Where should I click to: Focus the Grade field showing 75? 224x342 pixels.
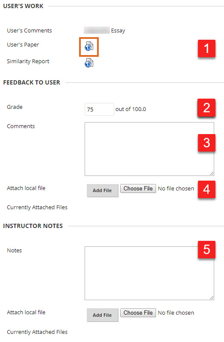pyautogui.click(x=99, y=109)
